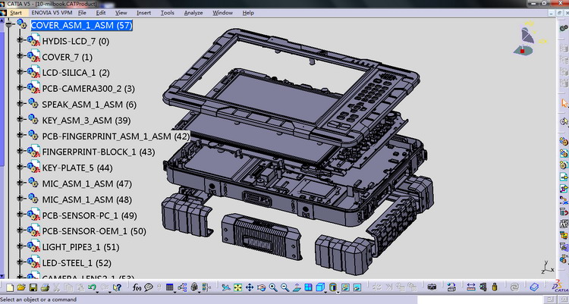Expand the PCB-CAMERA300_2 (3) node
Image resolution: width=569 pixels, height=304 pixels.
pyautogui.click(x=20, y=88)
